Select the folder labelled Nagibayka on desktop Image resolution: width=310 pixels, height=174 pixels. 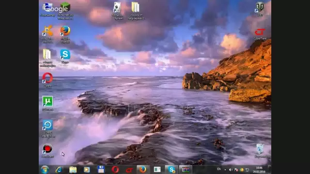(136, 11)
